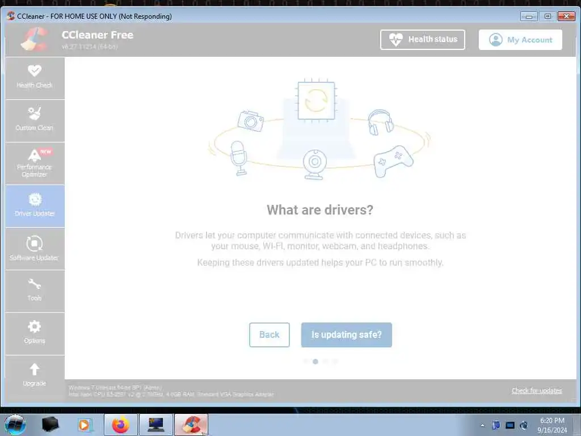Click the drivers illustration image
Viewport: 581px width, 436px height.
[x=319, y=129]
